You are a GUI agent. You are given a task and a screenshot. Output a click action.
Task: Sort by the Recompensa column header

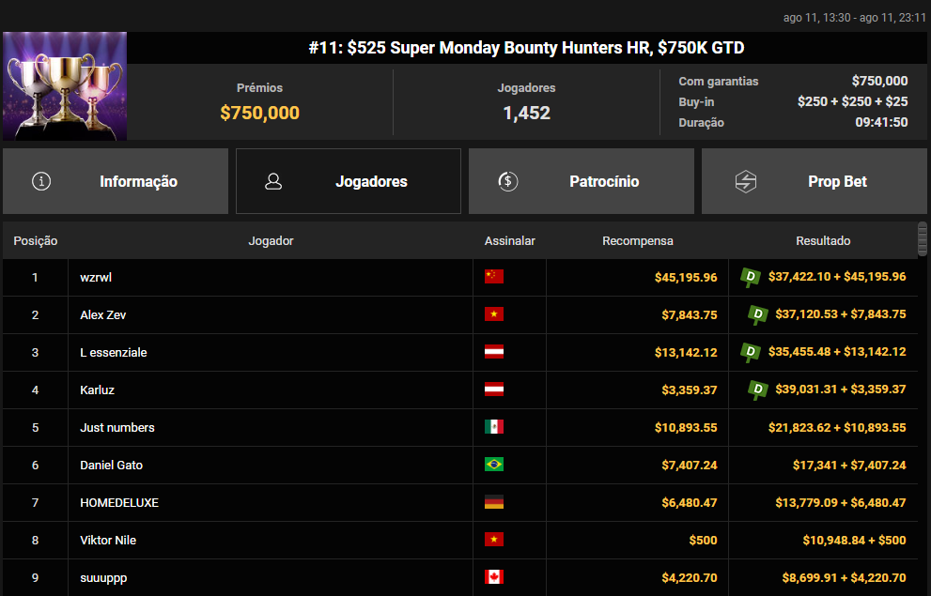pyautogui.click(x=638, y=241)
